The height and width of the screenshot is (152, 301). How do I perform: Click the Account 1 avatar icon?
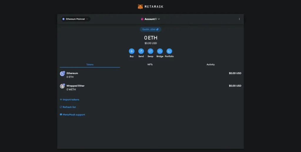[142, 19]
